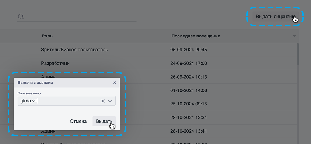
Task: Click the Роль column header
Action: pyautogui.click(x=47, y=36)
